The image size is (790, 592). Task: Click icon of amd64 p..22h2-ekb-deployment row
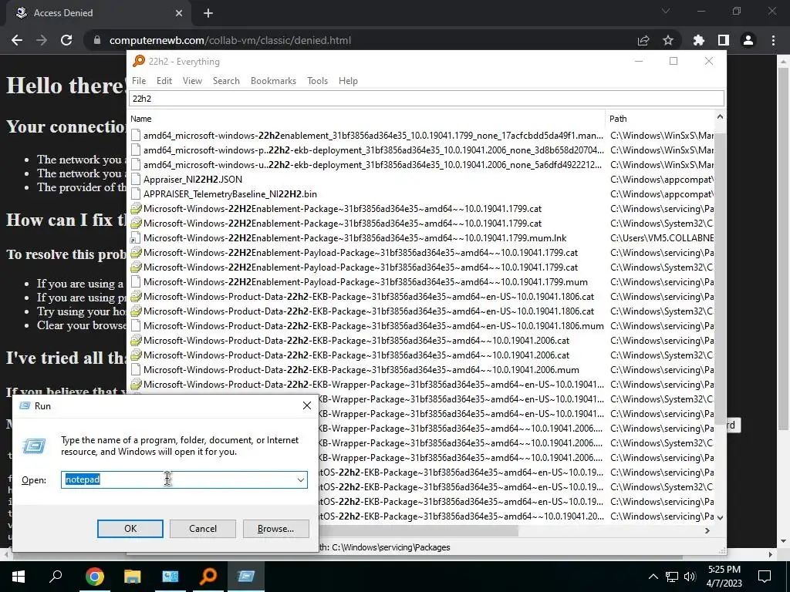[135, 150]
